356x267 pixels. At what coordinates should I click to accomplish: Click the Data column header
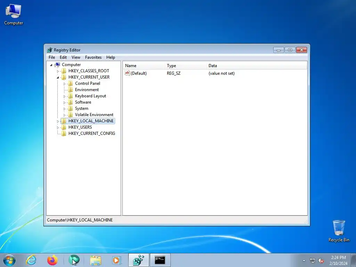click(256, 66)
